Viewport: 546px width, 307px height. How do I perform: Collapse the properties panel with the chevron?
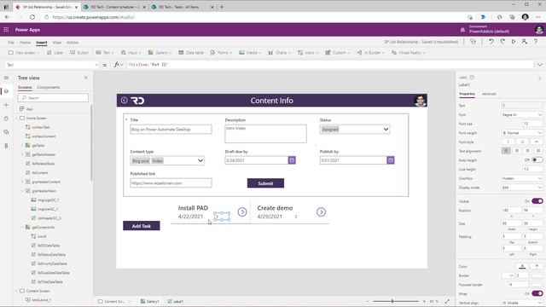[540, 78]
